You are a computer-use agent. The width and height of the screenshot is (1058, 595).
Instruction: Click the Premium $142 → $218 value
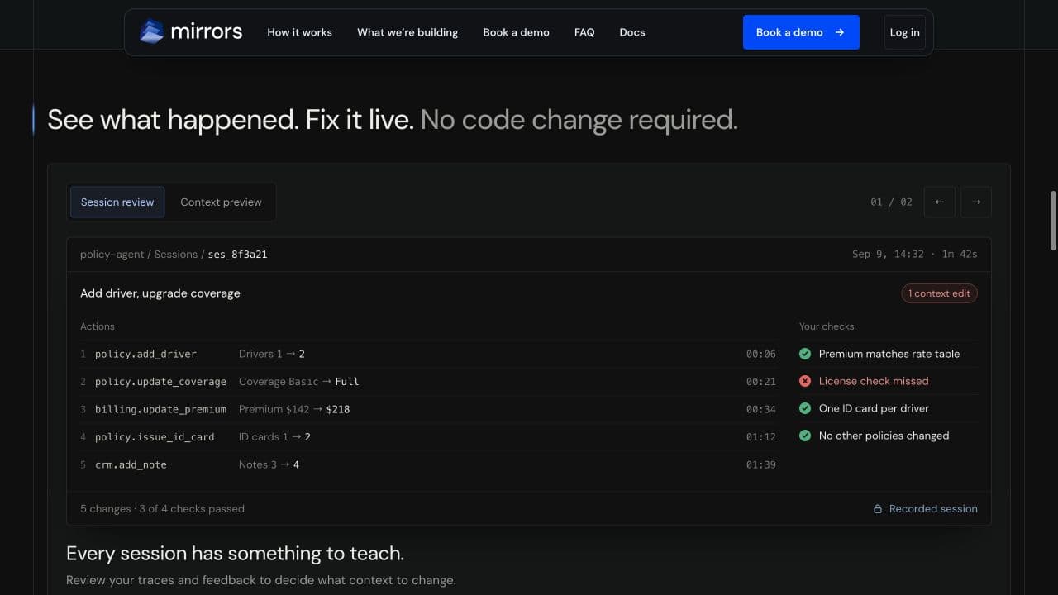pyautogui.click(x=294, y=409)
